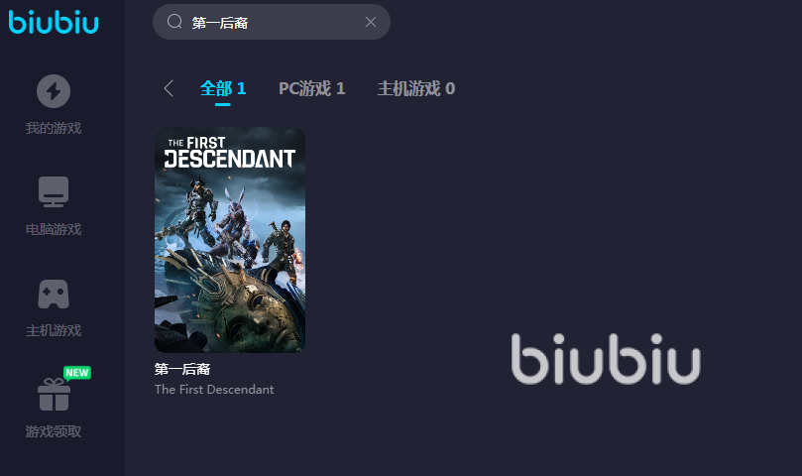Image resolution: width=802 pixels, height=476 pixels.
Task: Select the computer monitor icon for 电脑游戏
Action: tap(54, 192)
